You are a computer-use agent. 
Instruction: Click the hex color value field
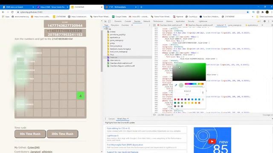(x=188, y=91)
